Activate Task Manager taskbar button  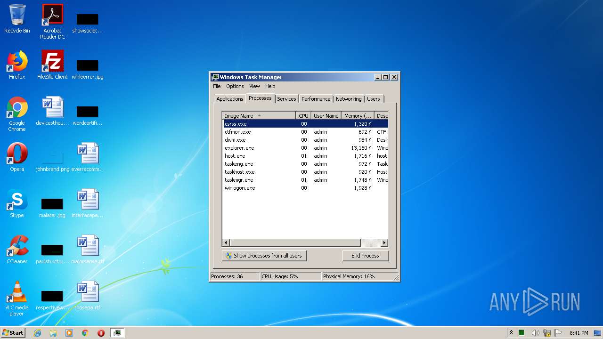[117, 333]
